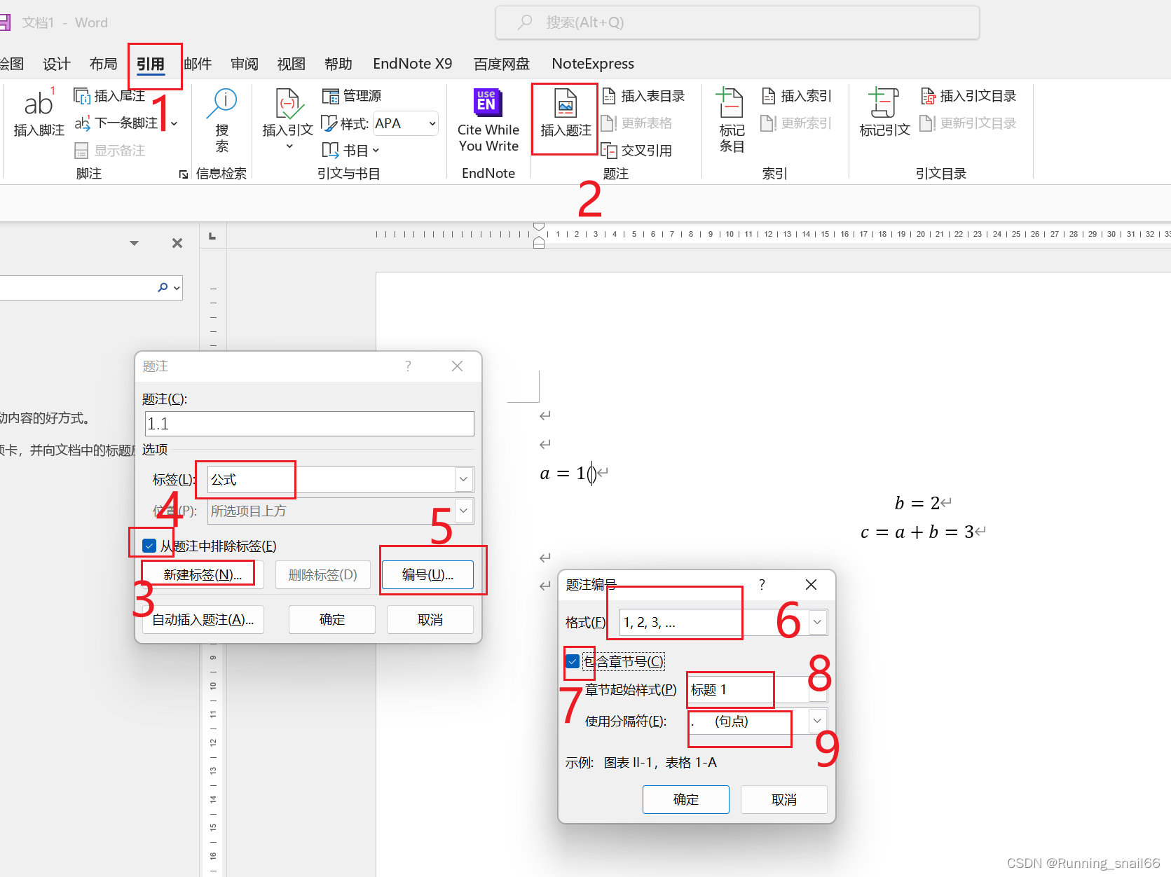This screenshot has width=1171, height=877.
Task: Switch to the 邮件 (Mailings) tab
Action: pyautogui.click(x=198, y=64)
